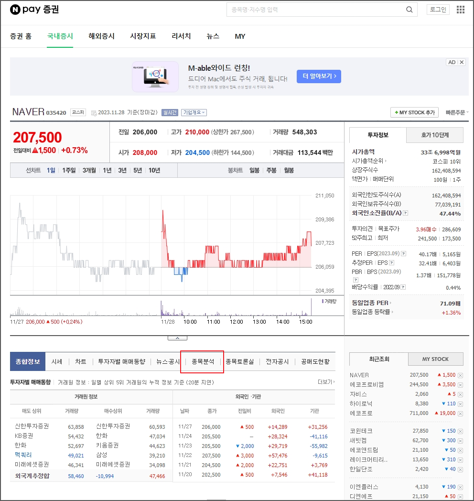Click help icon under PBR BPS
474x501 pixels.
point(355,280)
